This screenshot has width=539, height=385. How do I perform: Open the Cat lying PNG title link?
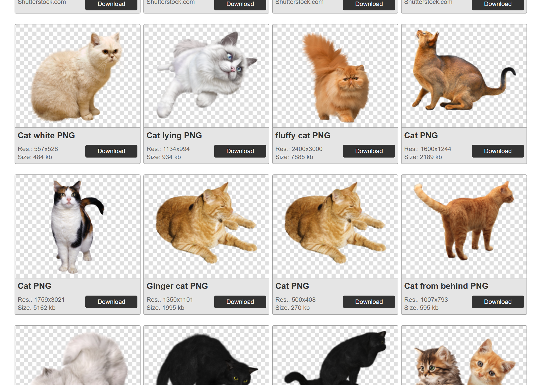coord(174,135)
